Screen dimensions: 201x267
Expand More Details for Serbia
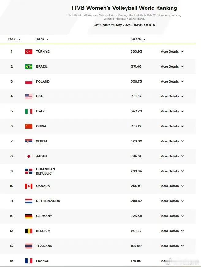172,141
